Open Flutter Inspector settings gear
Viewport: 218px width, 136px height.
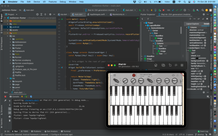coord(204,14)
